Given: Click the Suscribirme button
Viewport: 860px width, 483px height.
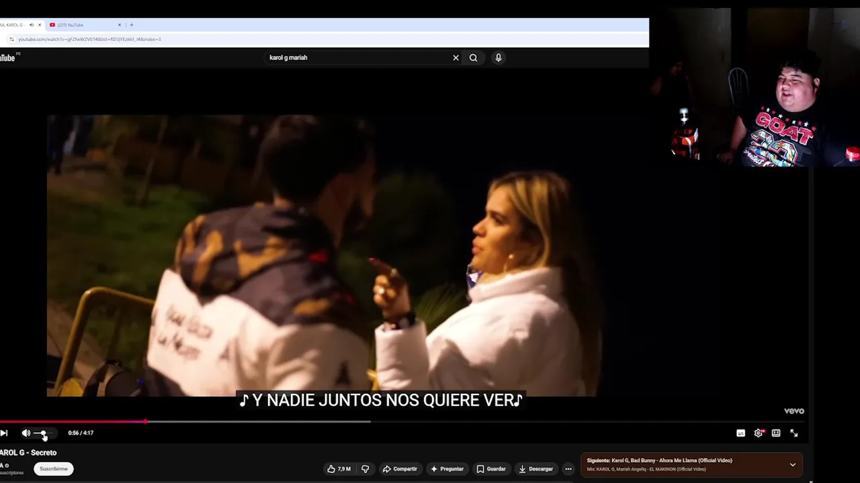Looking at the screenshot, I should [x=53, y=469].
